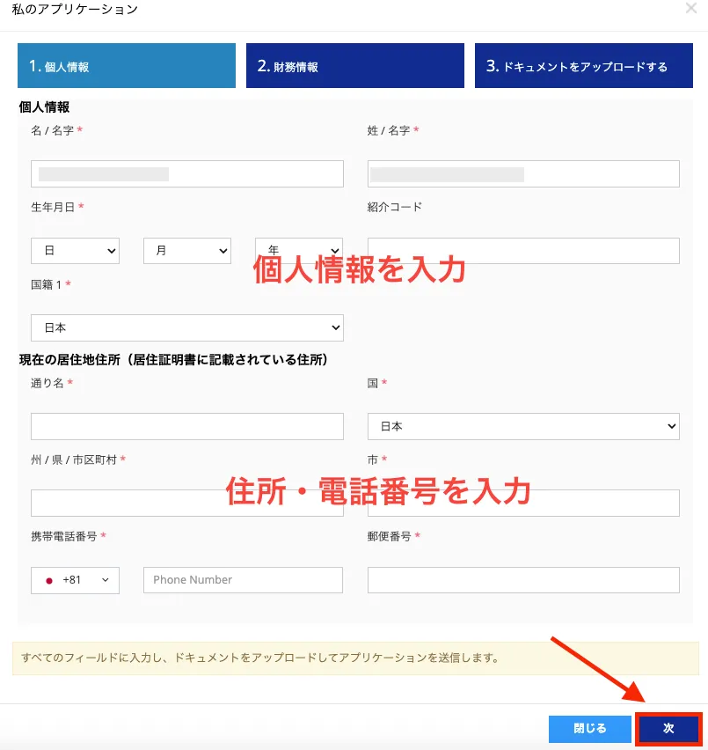Dismiss the dialog with the X icon

coord(690,9)
